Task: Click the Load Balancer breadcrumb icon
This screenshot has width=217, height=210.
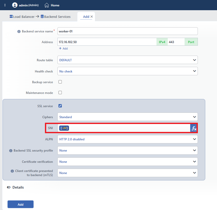Action: pyautogui.click(x=11, y=17)
